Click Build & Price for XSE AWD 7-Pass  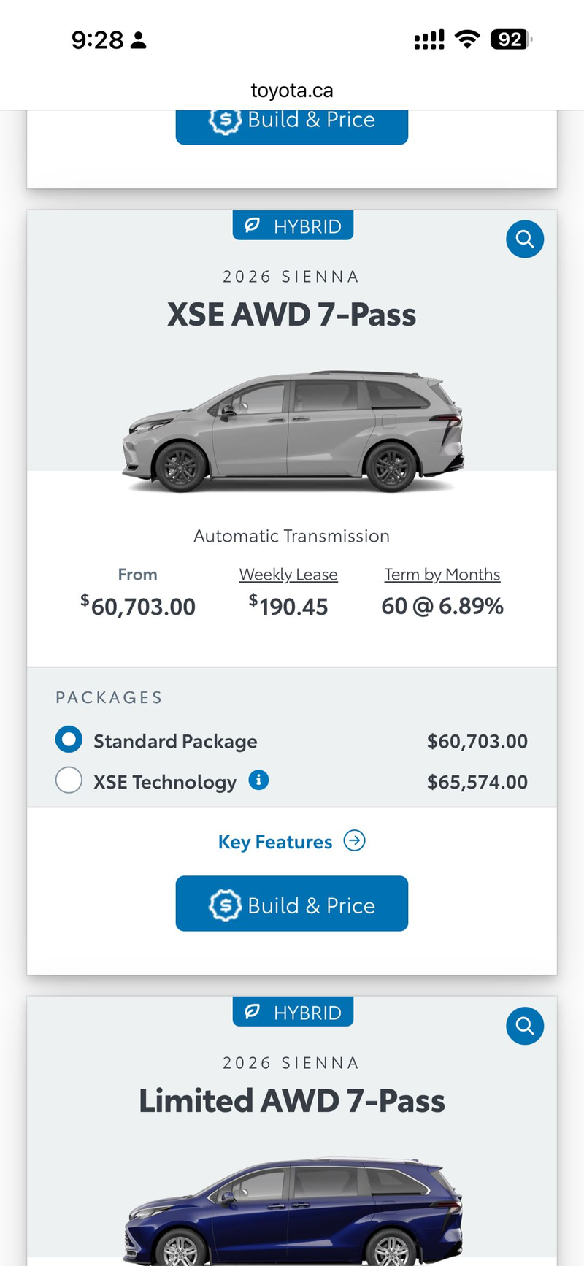pyautogui.click(x=292, y=903)
